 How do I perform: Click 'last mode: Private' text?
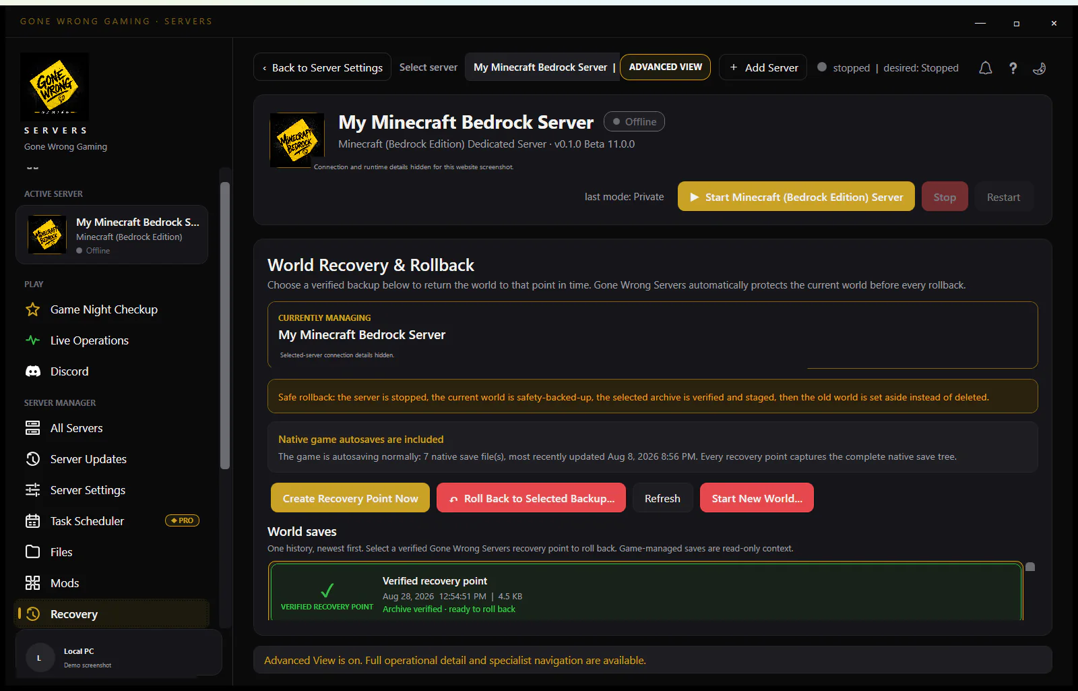coord(624,197)
